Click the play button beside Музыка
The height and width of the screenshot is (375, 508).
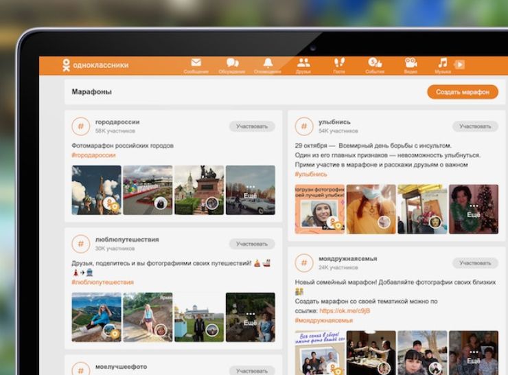[x=459, y=65]
